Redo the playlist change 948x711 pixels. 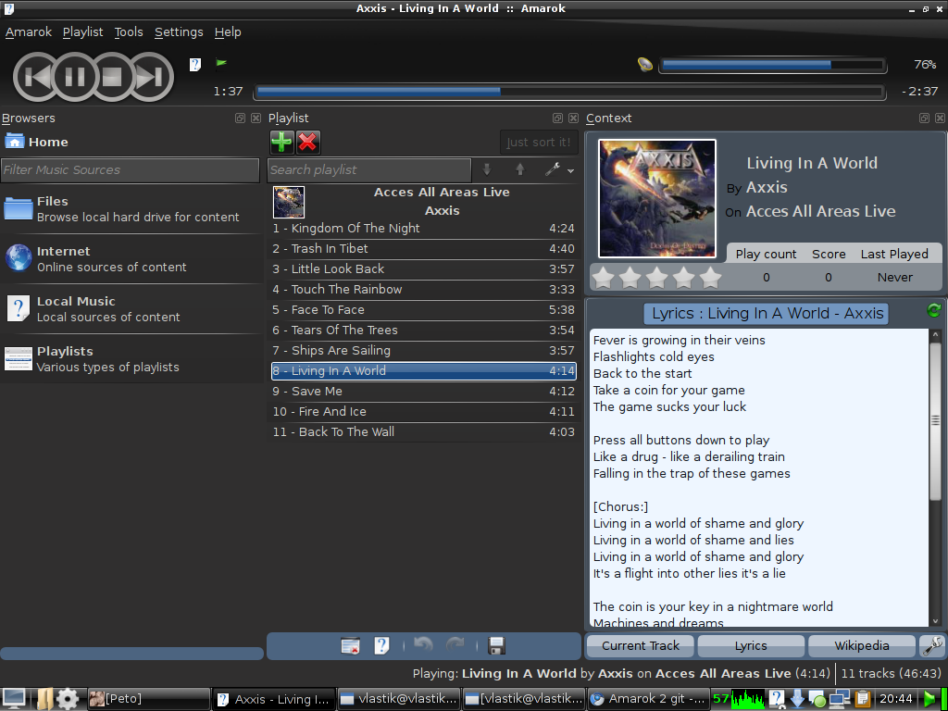point(455,645)
